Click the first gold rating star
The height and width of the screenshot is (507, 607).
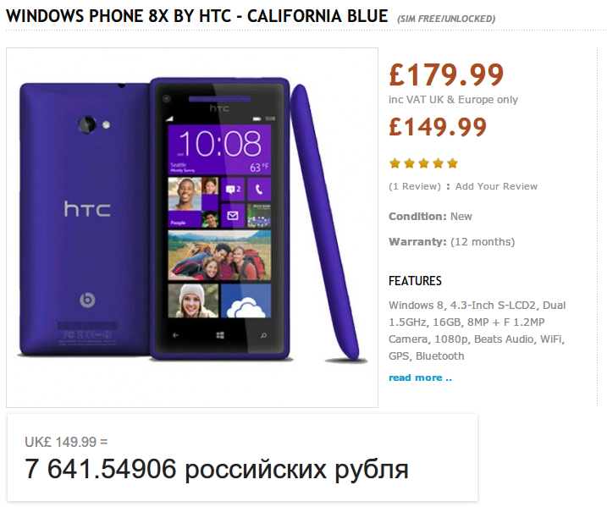point(395,163)
